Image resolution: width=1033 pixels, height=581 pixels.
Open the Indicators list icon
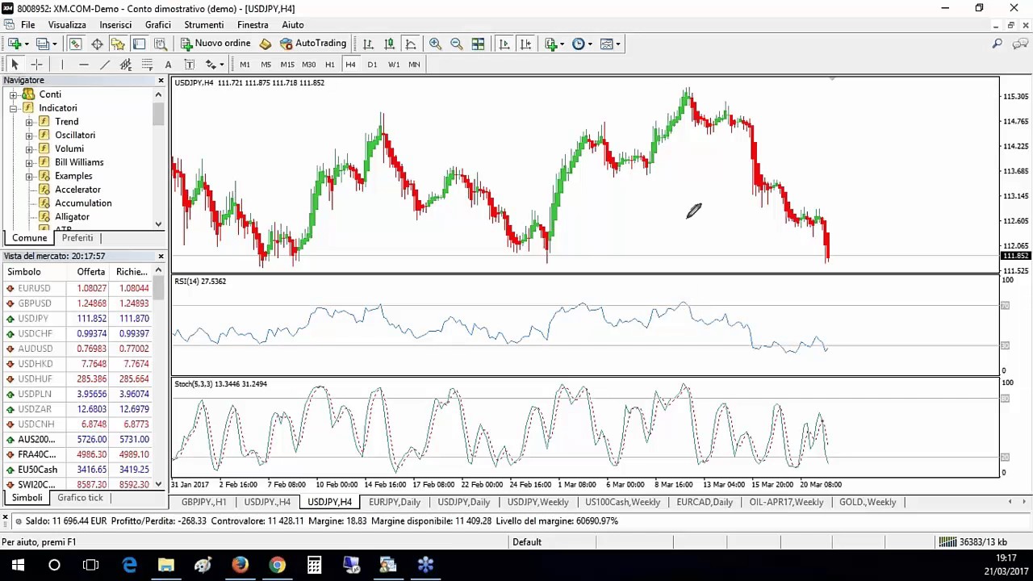tap(551, 44)
